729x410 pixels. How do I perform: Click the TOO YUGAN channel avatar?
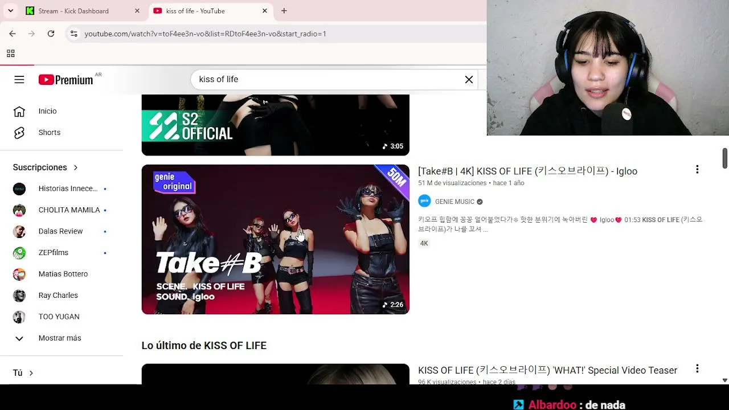pyautogui.click(x=19, y=317)
